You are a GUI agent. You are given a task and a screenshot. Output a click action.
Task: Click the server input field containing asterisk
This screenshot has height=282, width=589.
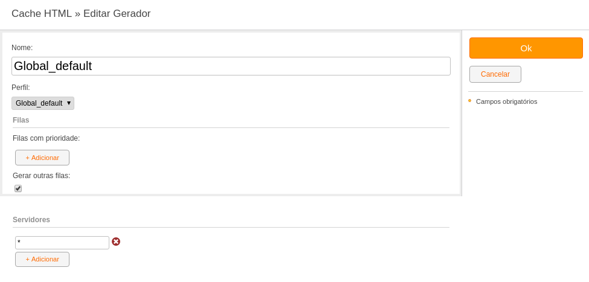coord(62,243)
